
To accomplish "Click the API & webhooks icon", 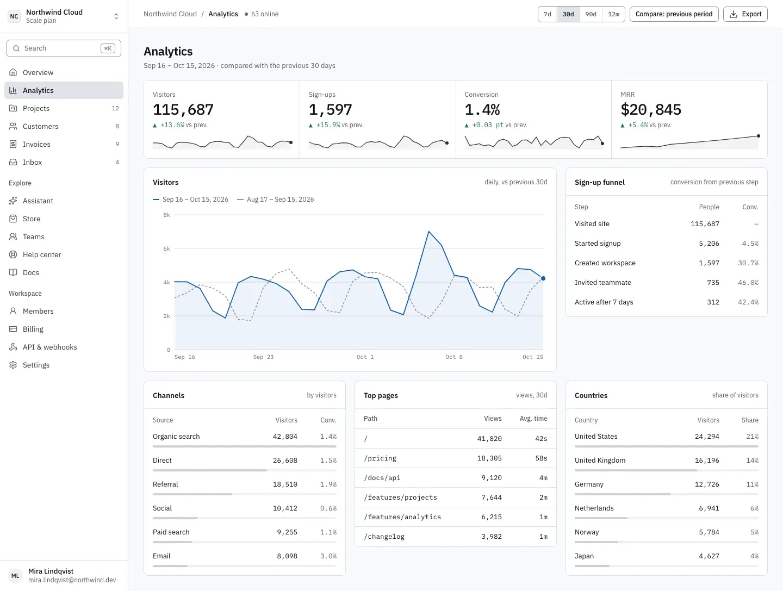I will coord(13,347).
